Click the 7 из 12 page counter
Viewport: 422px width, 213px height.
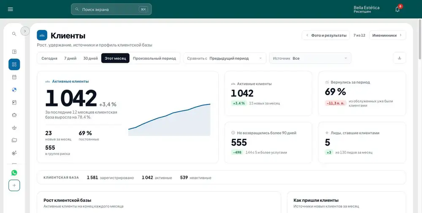[359, 35]
